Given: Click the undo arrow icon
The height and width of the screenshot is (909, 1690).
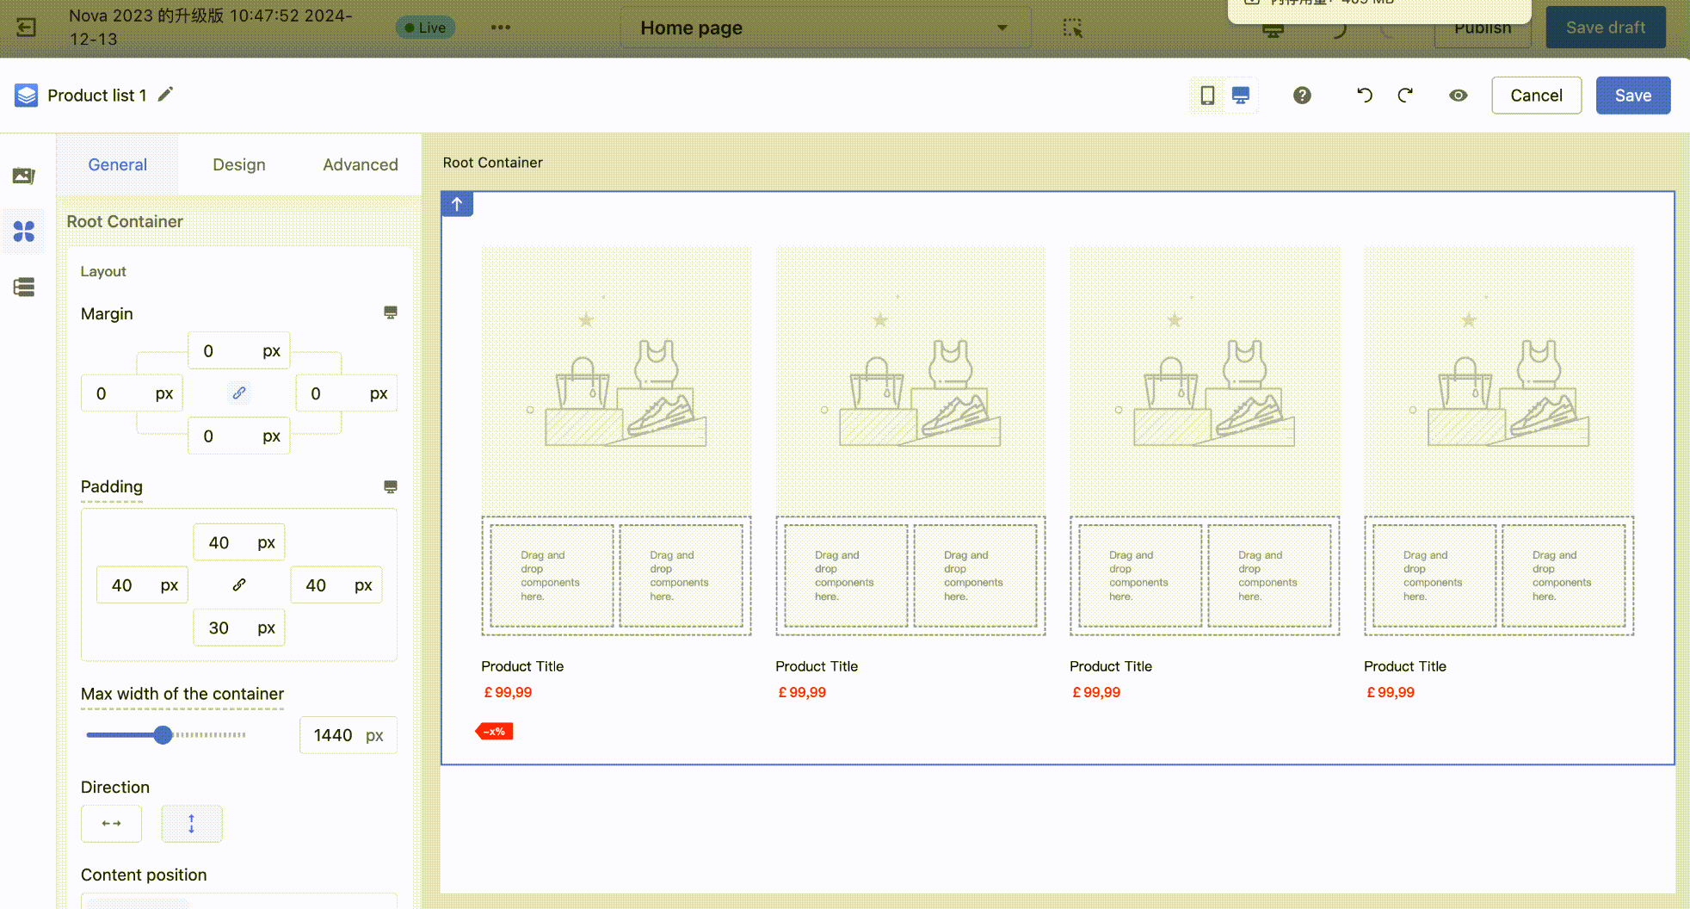Looking at the screenshot, I should 1365,96.
